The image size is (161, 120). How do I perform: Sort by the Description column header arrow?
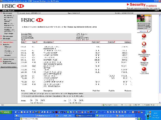click(53, 42)
